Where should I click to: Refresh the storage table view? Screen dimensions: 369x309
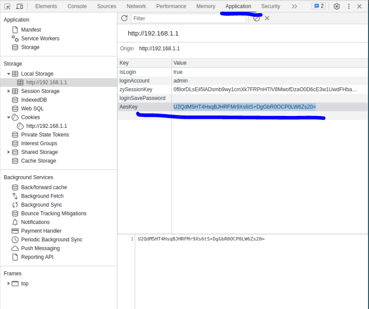[124, 18]
